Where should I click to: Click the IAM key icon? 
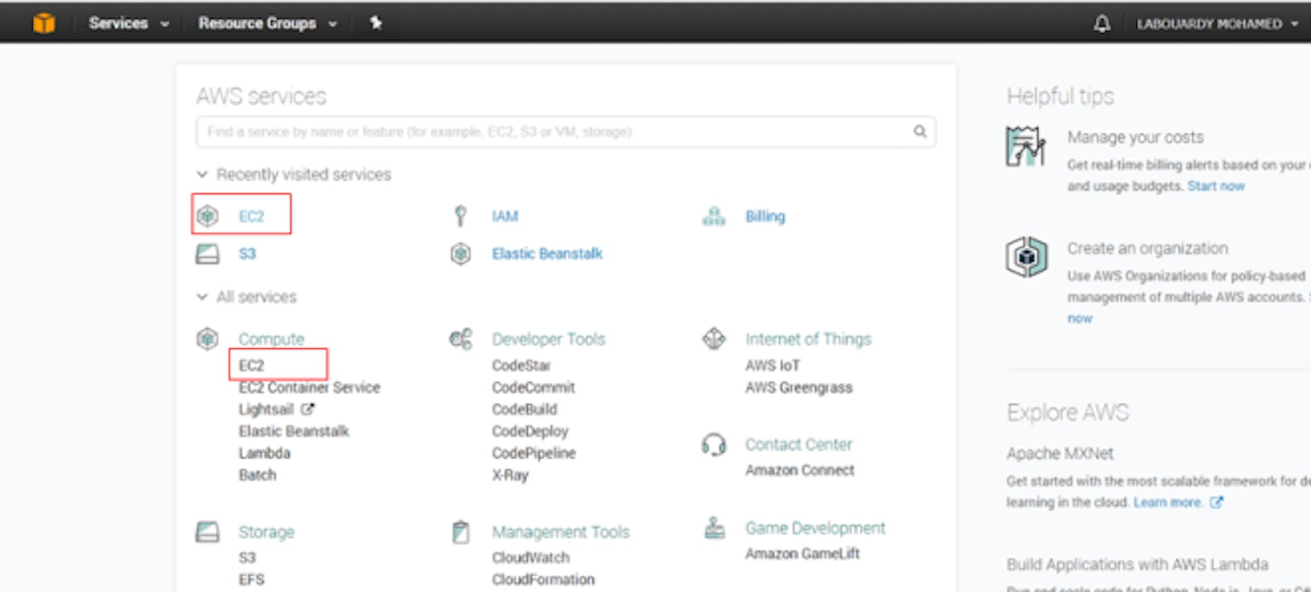click(461, 216)
